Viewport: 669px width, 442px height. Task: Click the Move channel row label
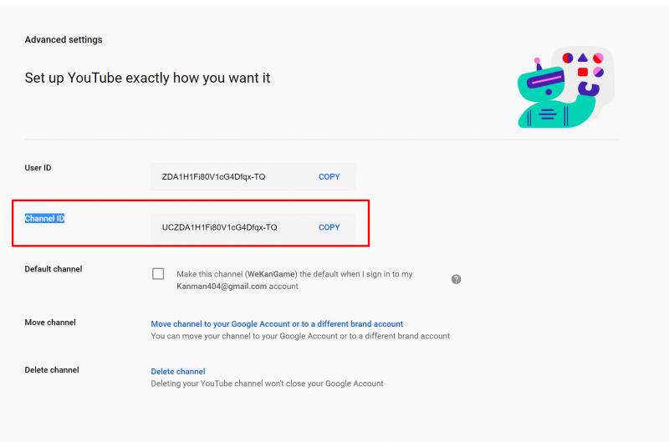[50, 323]
